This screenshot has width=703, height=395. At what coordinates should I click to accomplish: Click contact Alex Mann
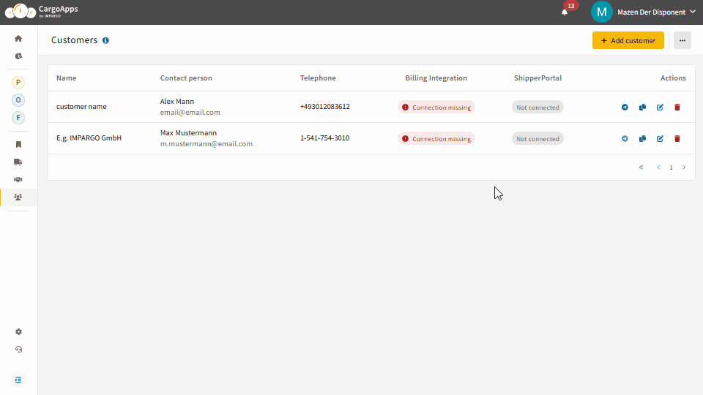[177, 101]
